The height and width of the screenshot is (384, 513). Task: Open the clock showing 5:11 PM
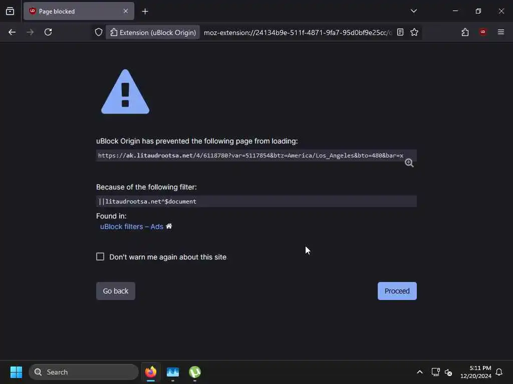pyautogui.click(x=476, y=372)
